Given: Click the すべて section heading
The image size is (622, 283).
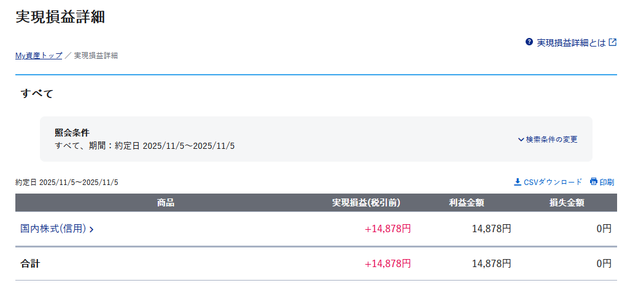Looking at the screenshot, I should click(37, 94).
